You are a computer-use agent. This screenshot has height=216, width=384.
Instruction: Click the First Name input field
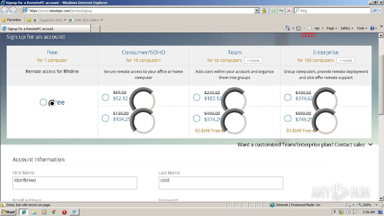tap(75, 183)
